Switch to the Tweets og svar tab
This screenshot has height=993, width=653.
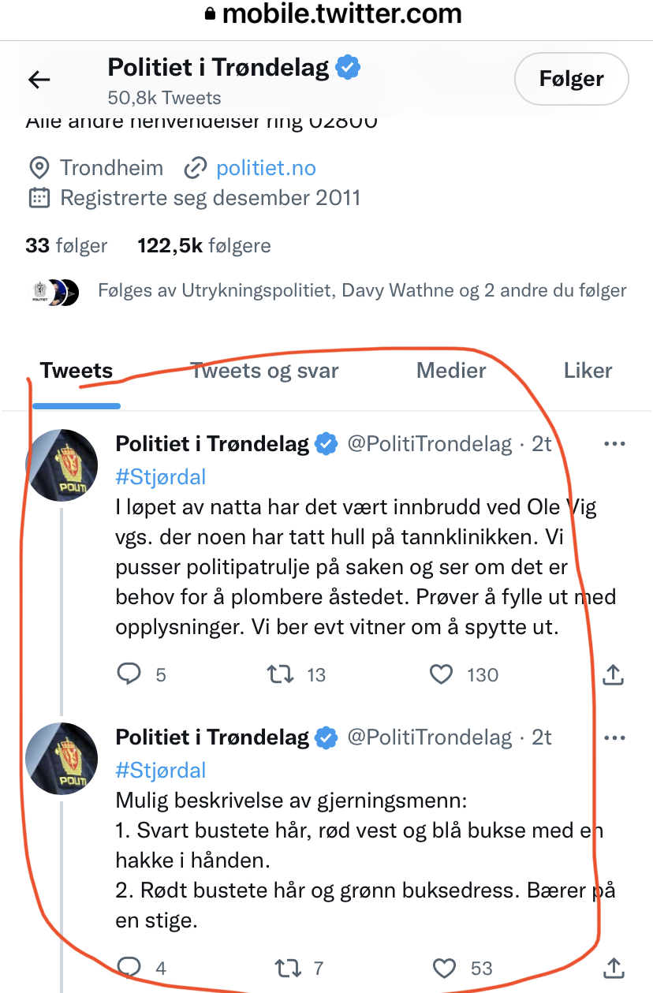pos(265,371)
